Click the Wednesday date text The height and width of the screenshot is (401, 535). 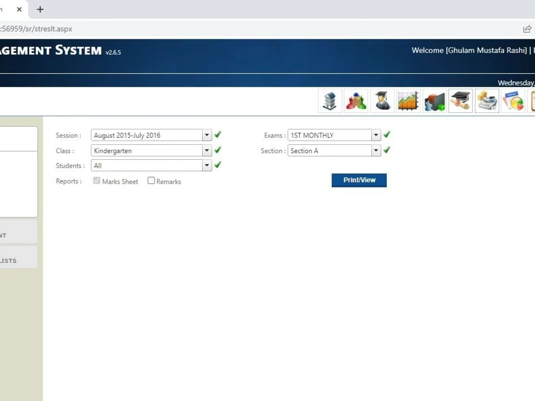516,83
